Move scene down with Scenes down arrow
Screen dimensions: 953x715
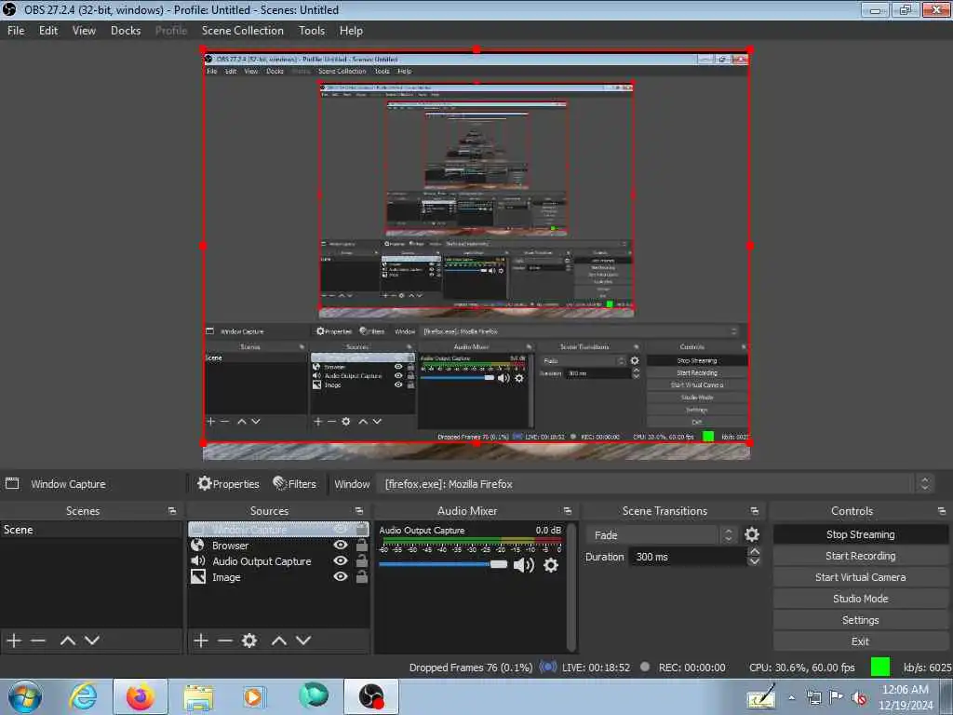click(92, 641)
